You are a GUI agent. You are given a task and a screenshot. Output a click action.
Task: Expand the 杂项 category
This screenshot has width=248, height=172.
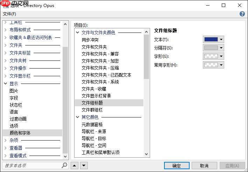coord(6,140)
